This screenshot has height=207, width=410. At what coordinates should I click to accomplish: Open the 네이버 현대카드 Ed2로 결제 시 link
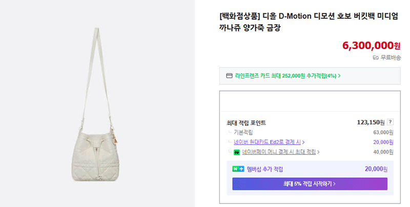pyautogui.click(x=267, y=142)
